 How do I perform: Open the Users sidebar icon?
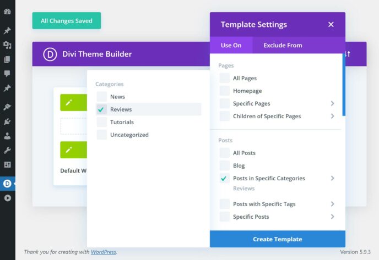7,136
